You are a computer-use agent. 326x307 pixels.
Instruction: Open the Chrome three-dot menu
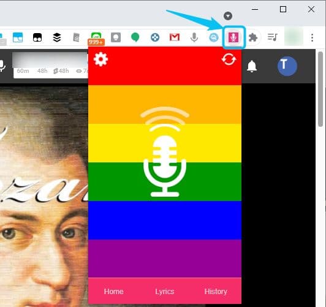click(x=312, y=37)
